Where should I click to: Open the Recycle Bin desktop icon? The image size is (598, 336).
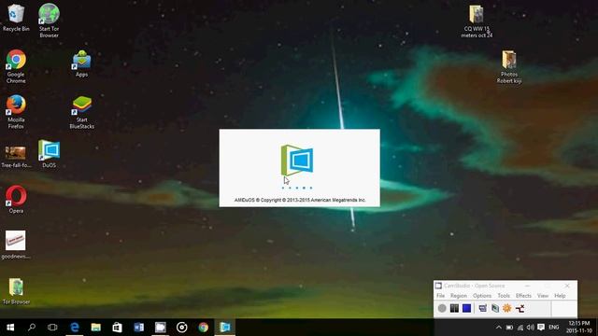pyautogui.click(x=16, y=18)
